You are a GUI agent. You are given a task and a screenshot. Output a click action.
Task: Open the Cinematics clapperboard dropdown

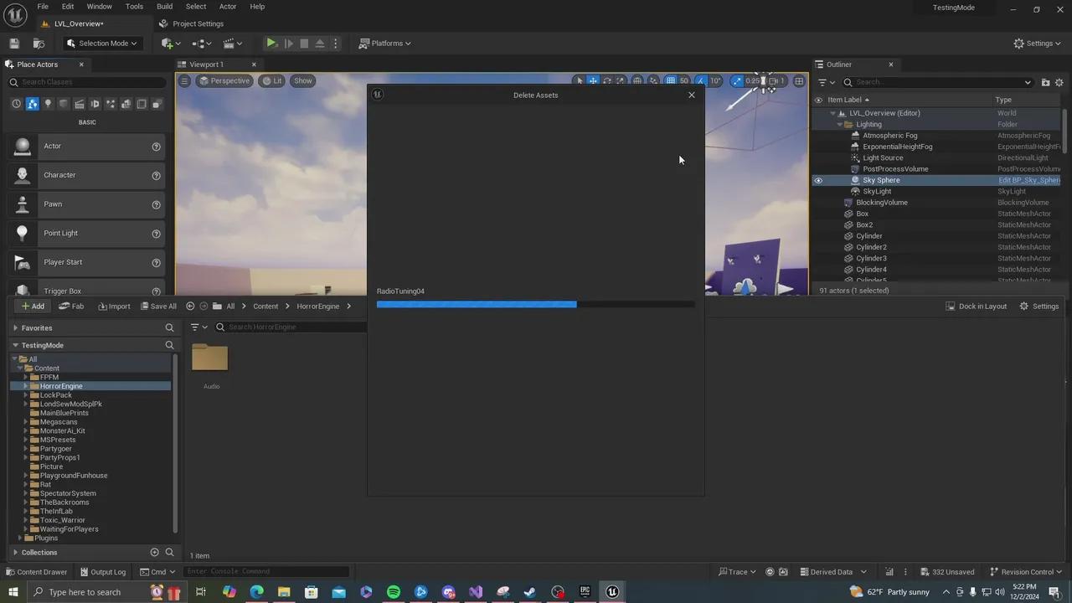pyautogui.click(x=234, y=44)
